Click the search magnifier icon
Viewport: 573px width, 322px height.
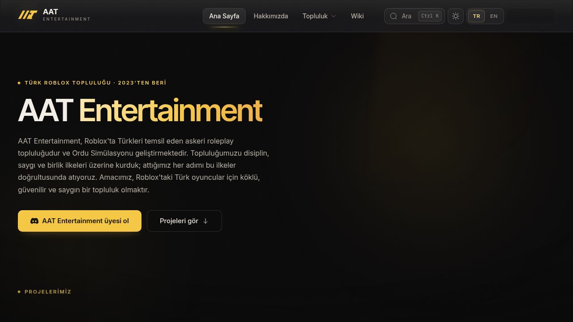pyautogui.click(x=393, y=16)
